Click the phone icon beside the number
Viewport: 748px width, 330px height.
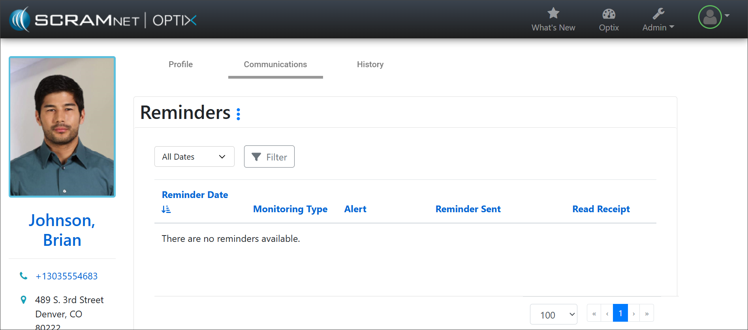24,276
